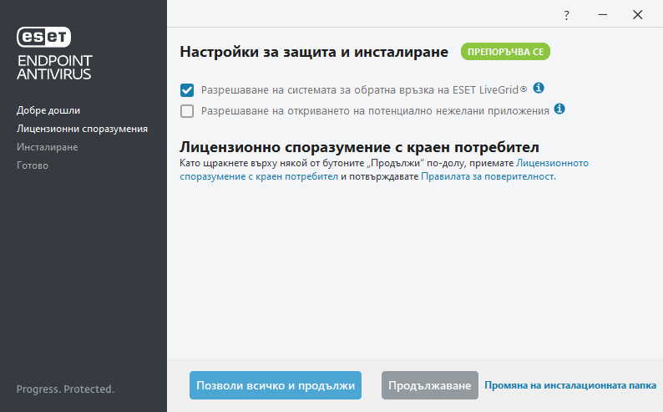Click the Настройки за защита и инсталиране heading
Image resolution: width=663 pixels, height=412 pixels.
point(314,52)
